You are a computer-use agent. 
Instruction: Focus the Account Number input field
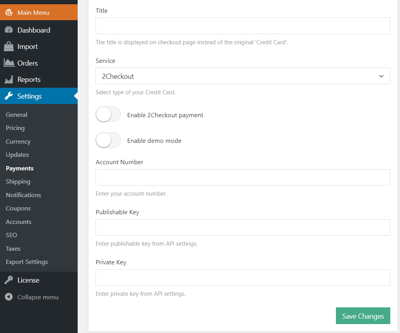pos(243,177)
